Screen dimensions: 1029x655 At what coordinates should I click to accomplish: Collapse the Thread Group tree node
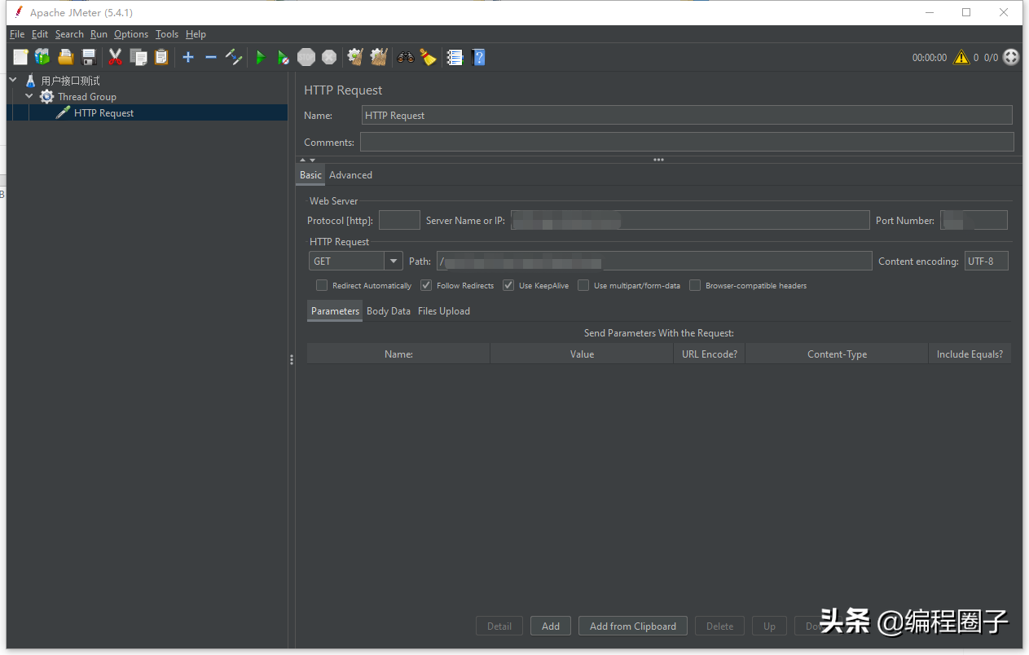pyautogui.click(x=29, y=96)
